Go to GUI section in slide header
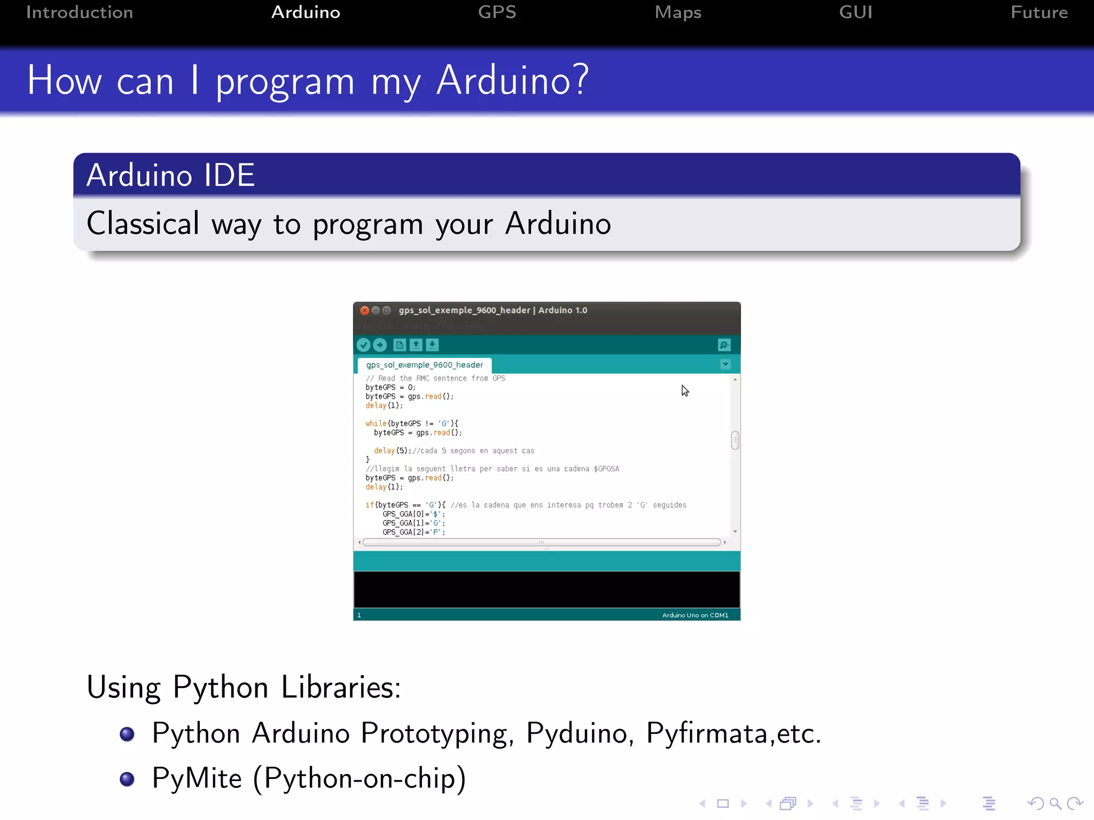Screen dimensions: 1094x820 pos(856,12)
